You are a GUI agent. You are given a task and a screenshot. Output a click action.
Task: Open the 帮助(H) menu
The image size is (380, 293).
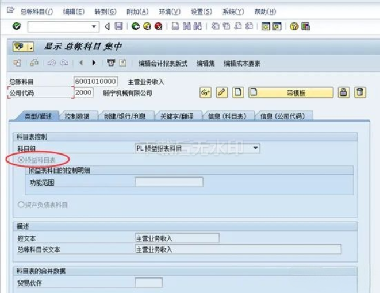[265, 11]
